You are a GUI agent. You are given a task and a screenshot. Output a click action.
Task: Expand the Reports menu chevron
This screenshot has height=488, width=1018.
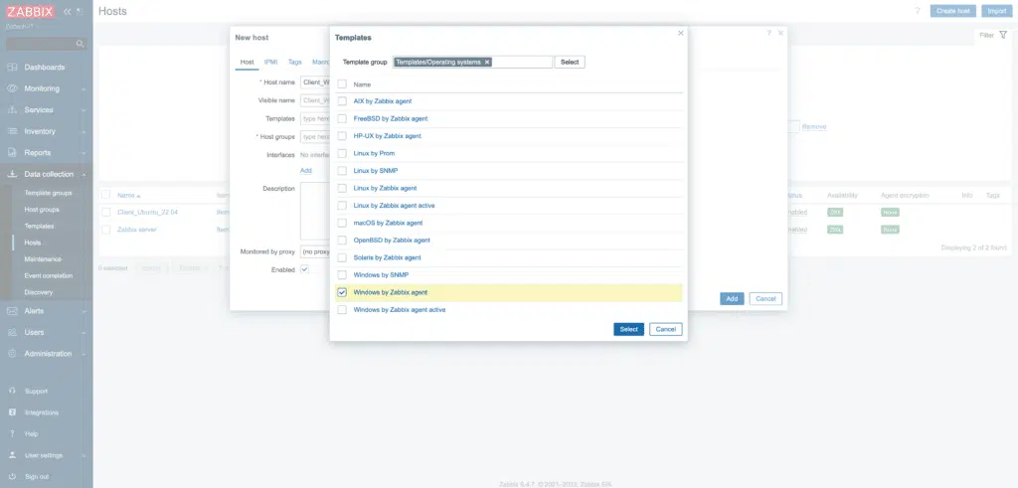(x=84, y=153)
